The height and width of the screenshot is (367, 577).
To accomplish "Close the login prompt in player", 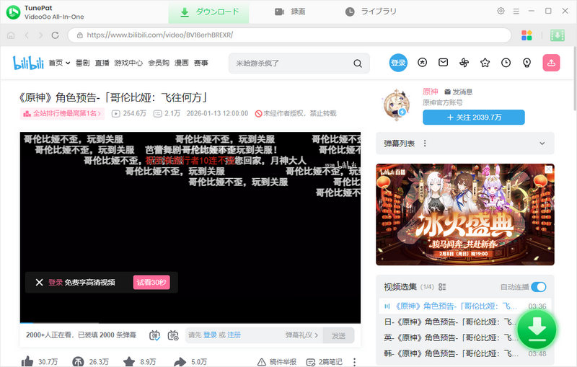I will click(39, 282).
